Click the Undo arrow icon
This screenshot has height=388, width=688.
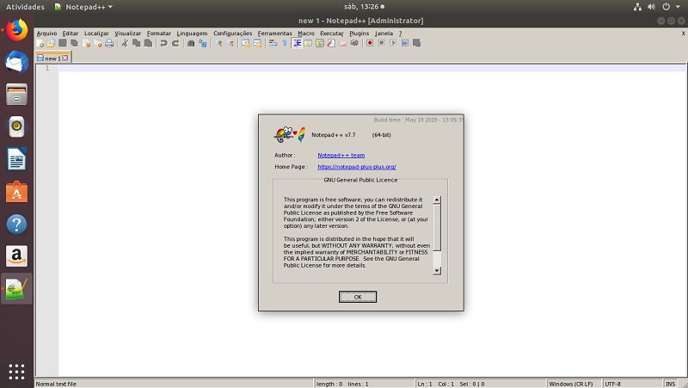(x=163, y=43)
